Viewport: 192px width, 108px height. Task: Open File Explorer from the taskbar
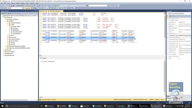tap(49, 106)
